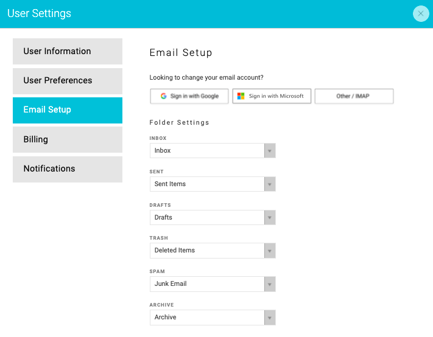Screen dimensions: 433x337
Task: Expand the Sent folder dropdown arrow
Action: (270, 184)
